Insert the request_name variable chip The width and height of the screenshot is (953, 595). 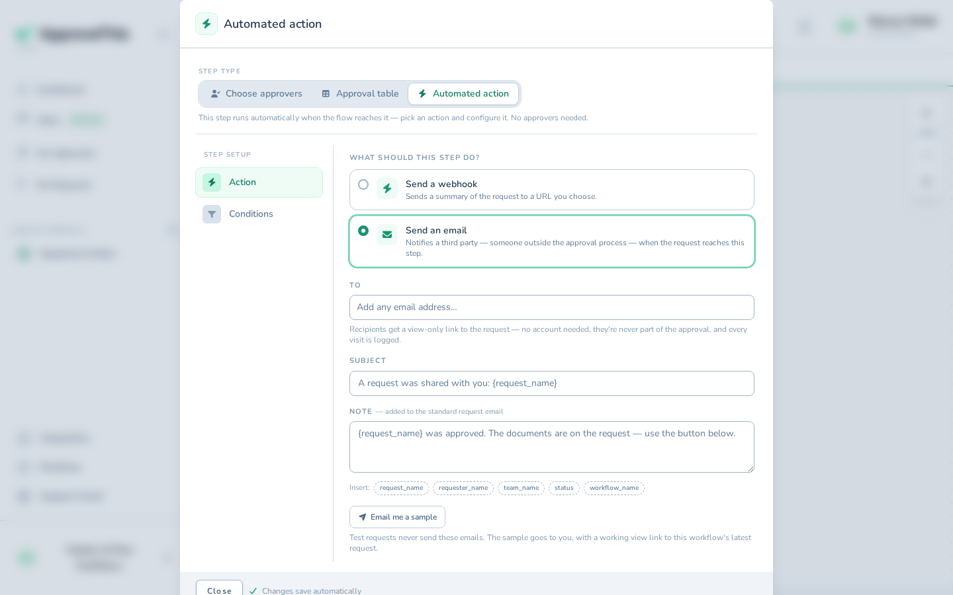[x=401, y=488]
